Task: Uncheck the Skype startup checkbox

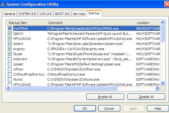Action: click(10, 54)
